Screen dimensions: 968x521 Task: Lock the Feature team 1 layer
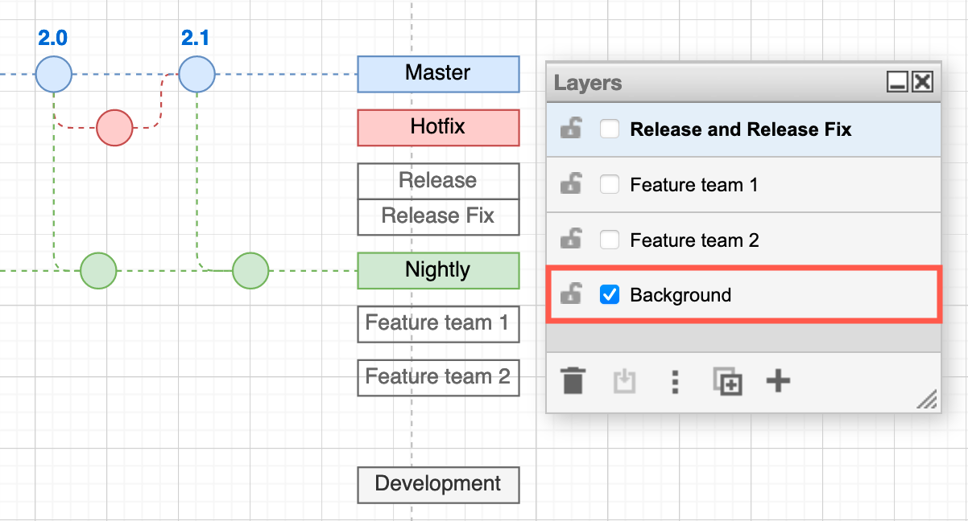571,184
